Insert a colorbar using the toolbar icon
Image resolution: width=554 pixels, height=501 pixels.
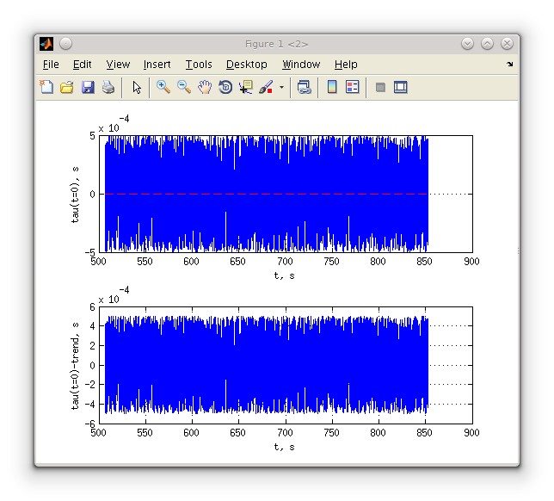pos(331,87)
